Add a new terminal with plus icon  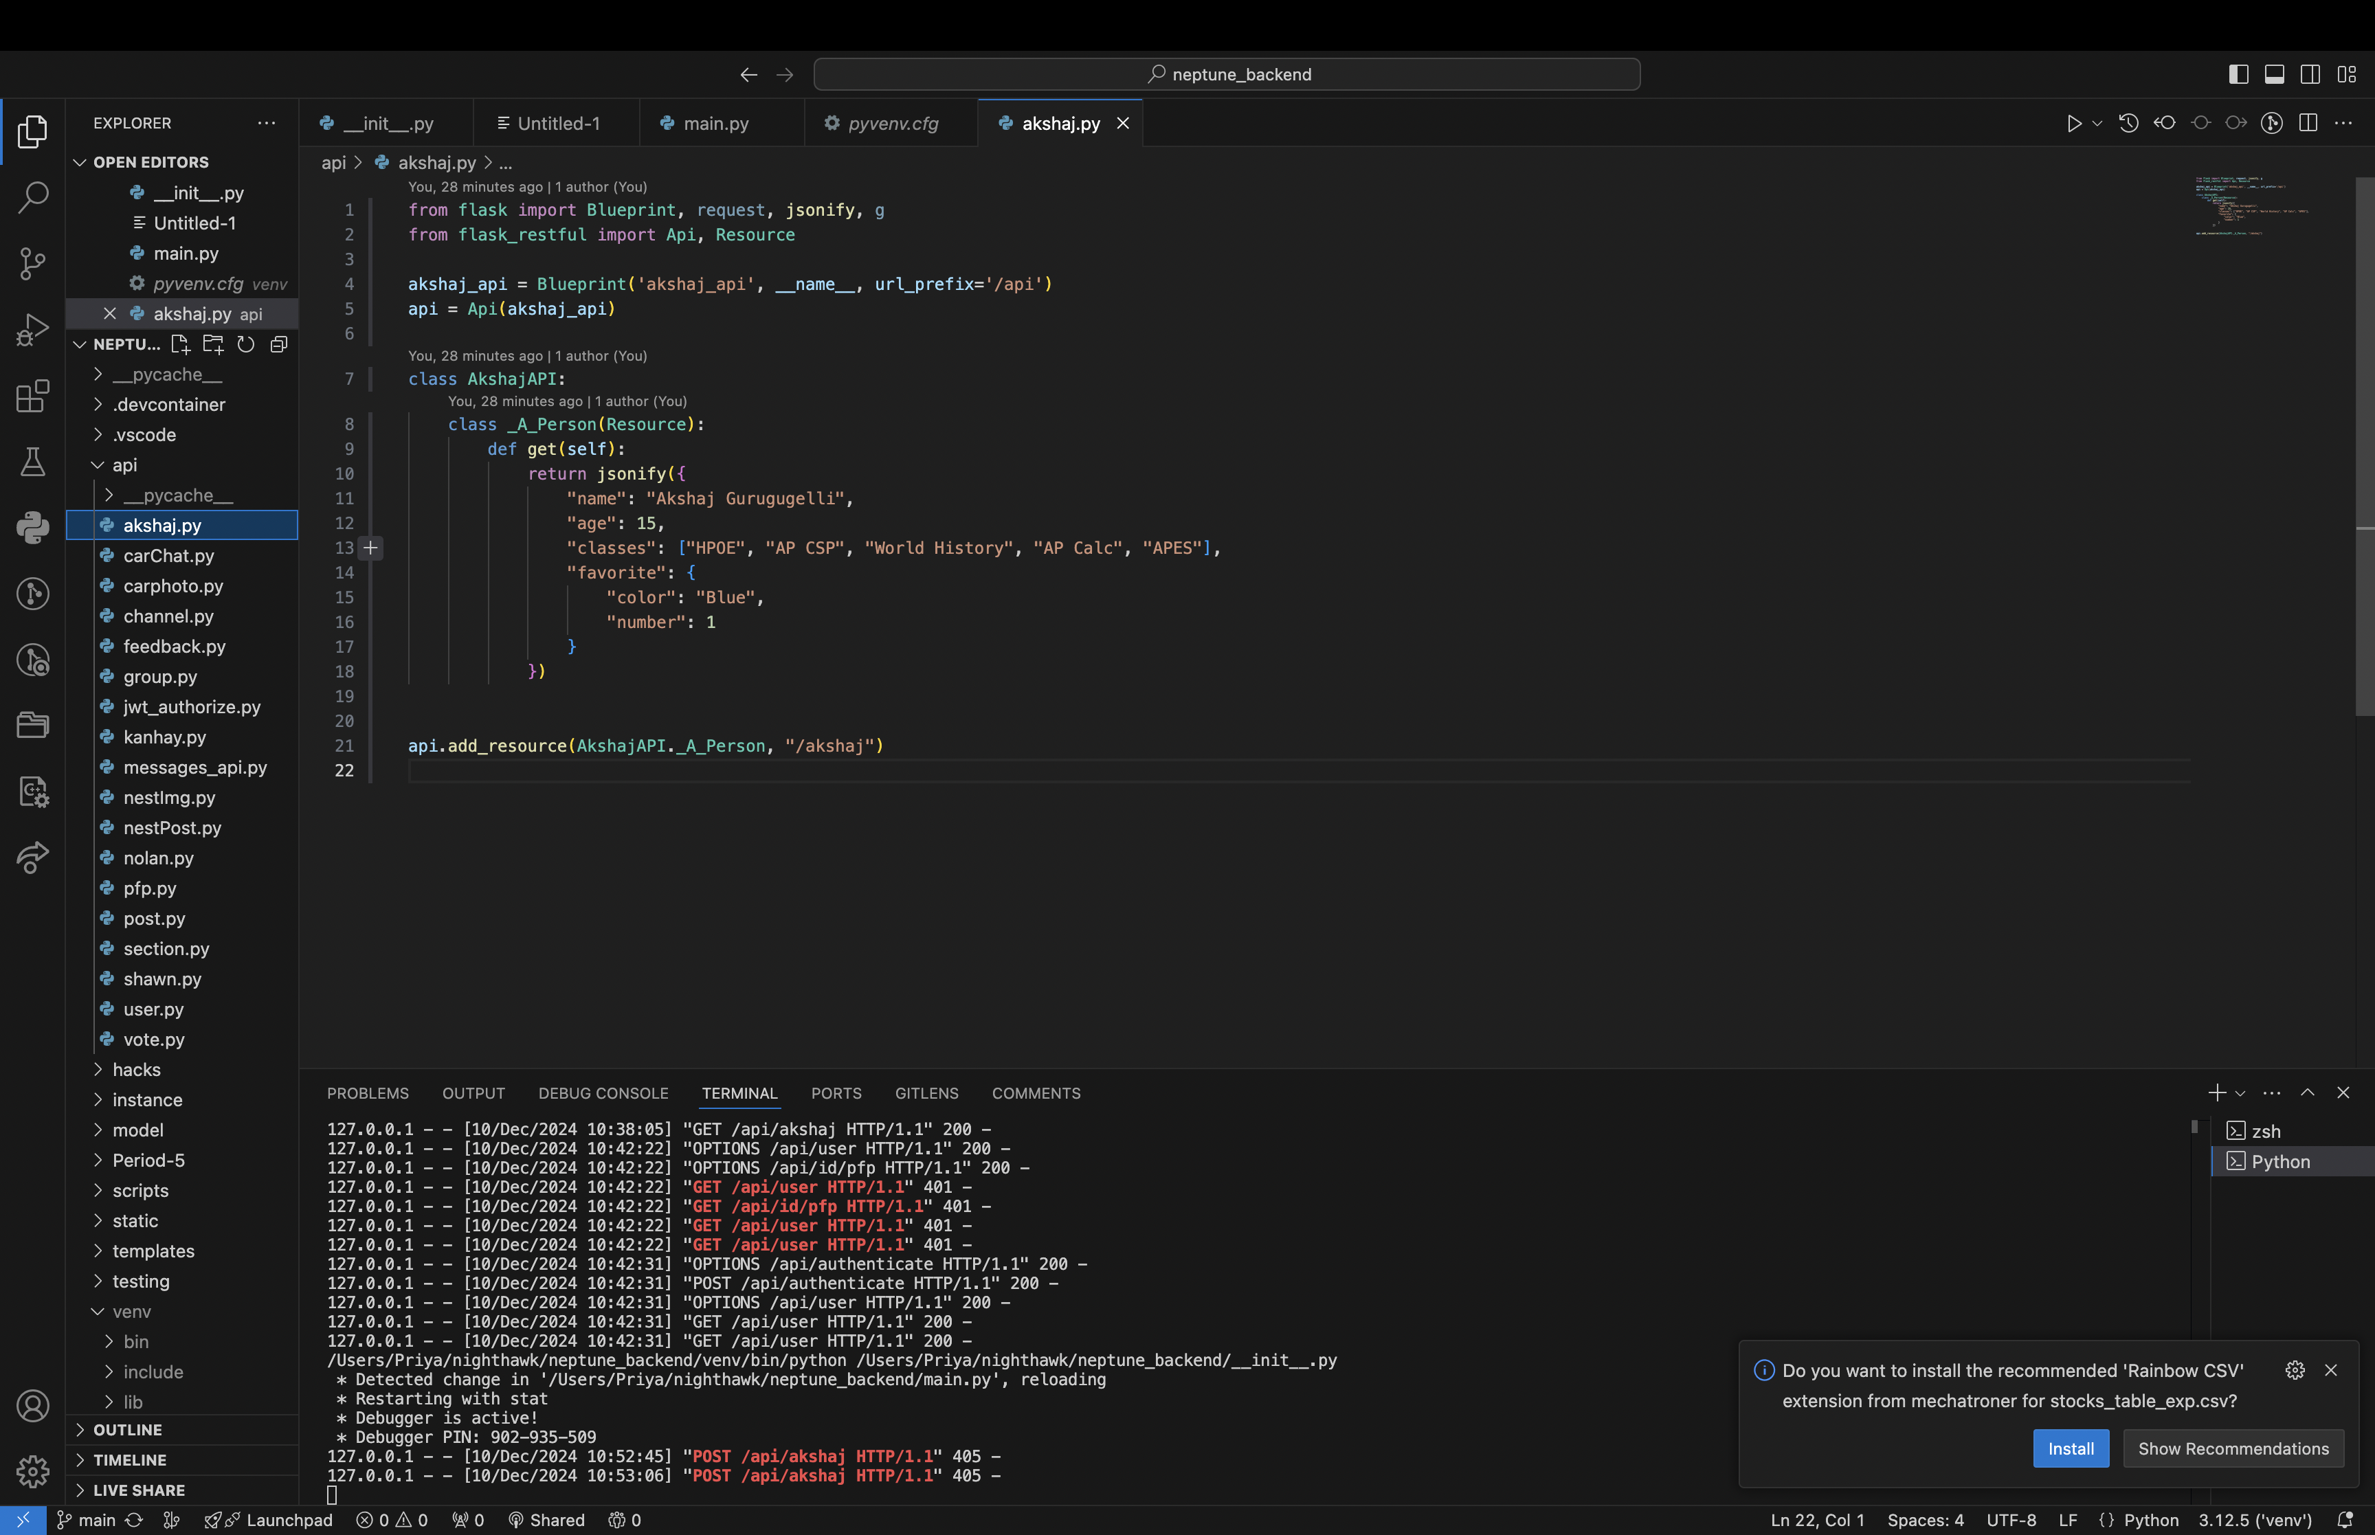click(x=2216, y=1093)
